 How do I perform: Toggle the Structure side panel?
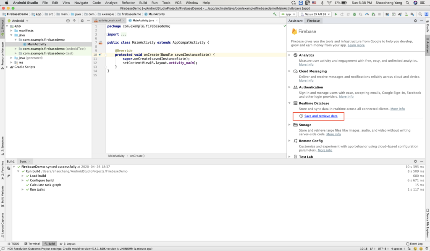3,146
